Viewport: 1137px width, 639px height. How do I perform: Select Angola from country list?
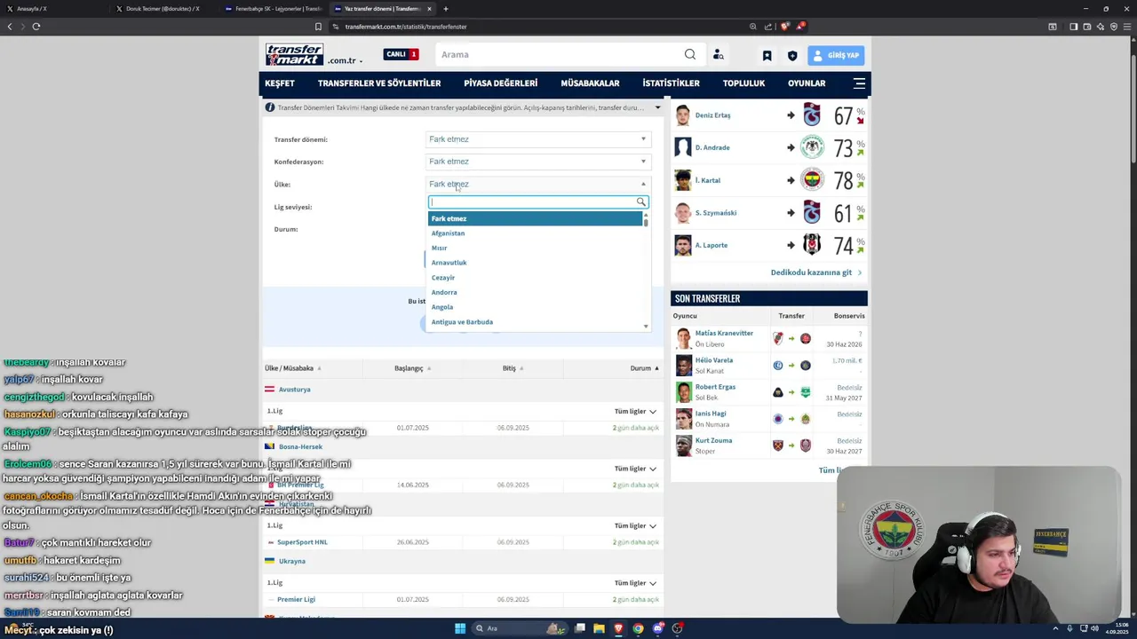[536, 307]
